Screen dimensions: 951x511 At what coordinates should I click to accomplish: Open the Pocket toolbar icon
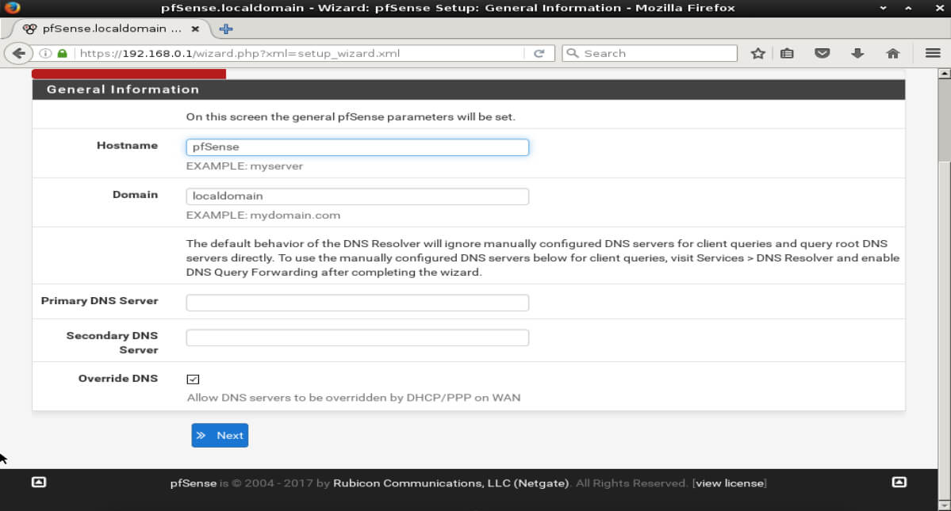tap(823, 53)
